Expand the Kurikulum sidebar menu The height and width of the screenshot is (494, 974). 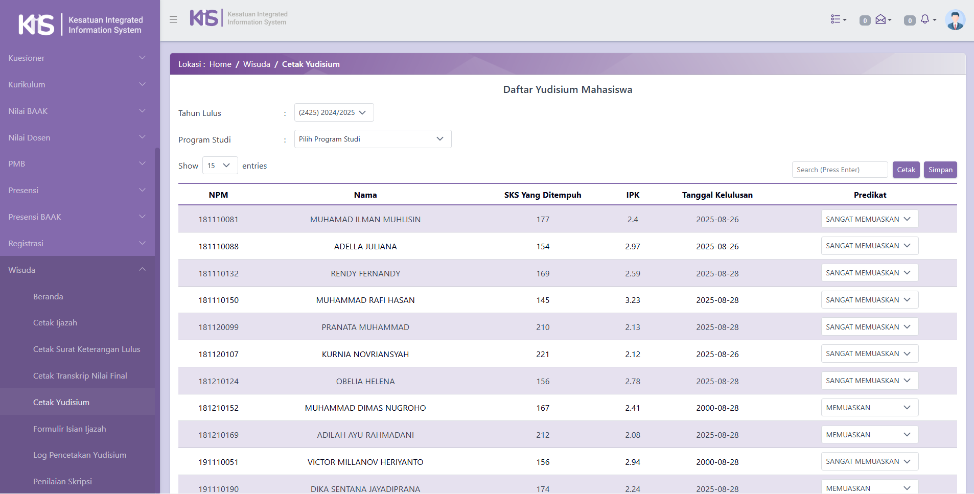77,84
